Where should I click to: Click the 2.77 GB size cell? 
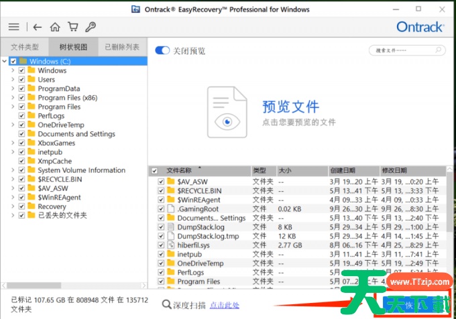click(290, 245)
